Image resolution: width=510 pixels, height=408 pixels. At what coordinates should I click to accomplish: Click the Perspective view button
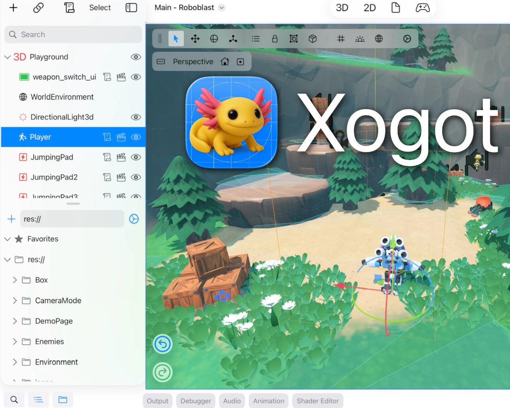point(193,62)
